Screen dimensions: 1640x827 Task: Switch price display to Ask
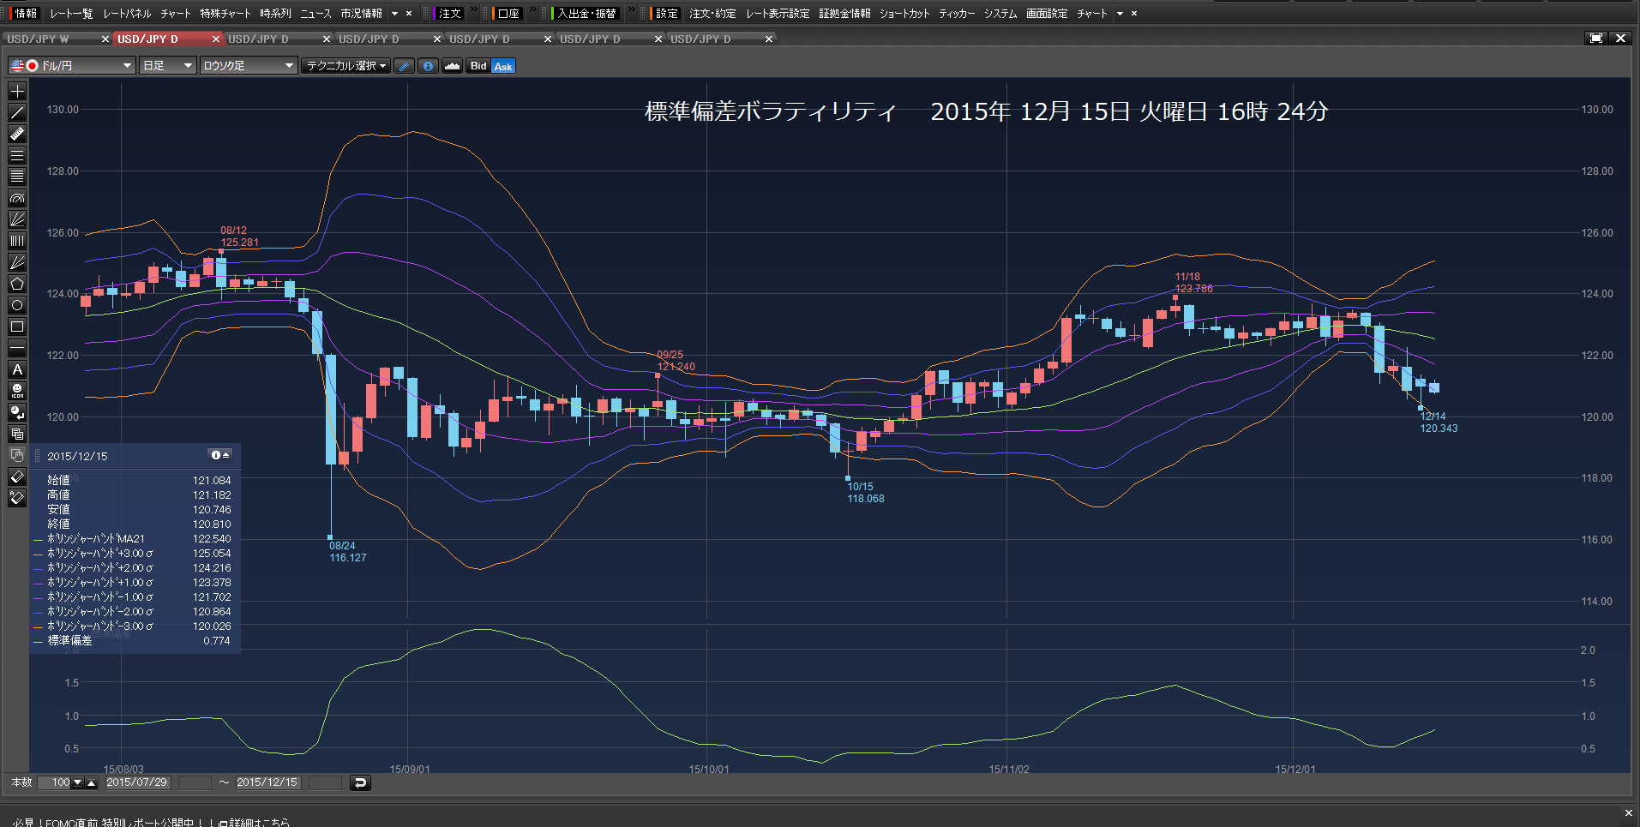(x=503, y=66)
